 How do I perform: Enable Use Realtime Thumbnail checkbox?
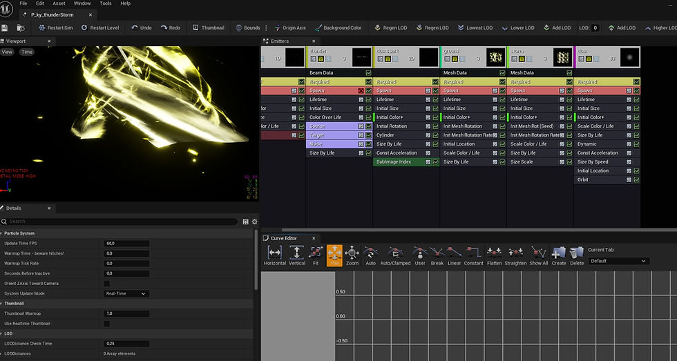[106, 324]
